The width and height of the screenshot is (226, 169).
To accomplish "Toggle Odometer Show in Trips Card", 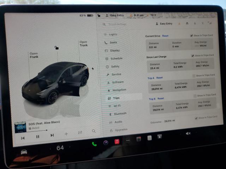I will 196,118.
